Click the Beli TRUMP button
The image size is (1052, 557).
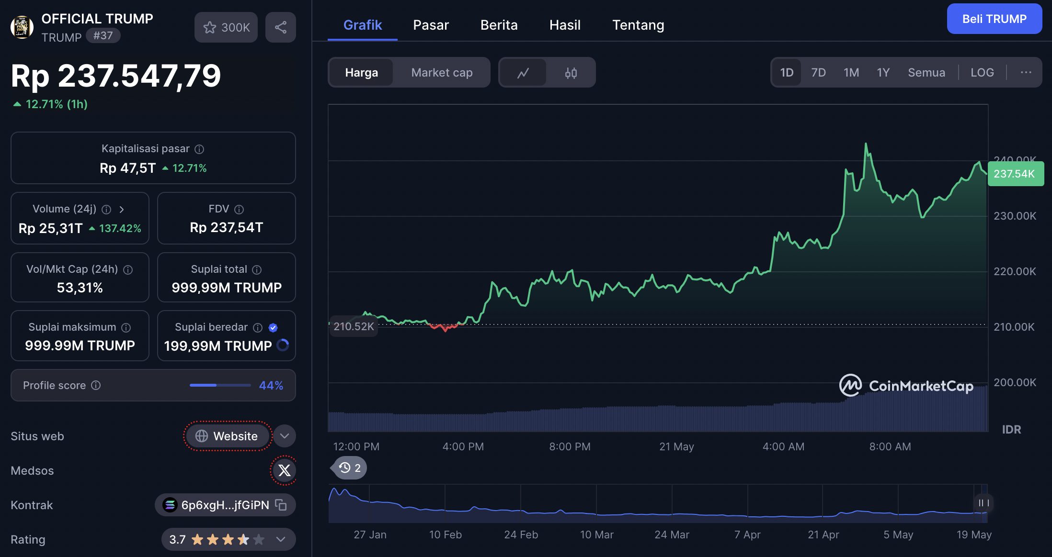pos(995,19)
